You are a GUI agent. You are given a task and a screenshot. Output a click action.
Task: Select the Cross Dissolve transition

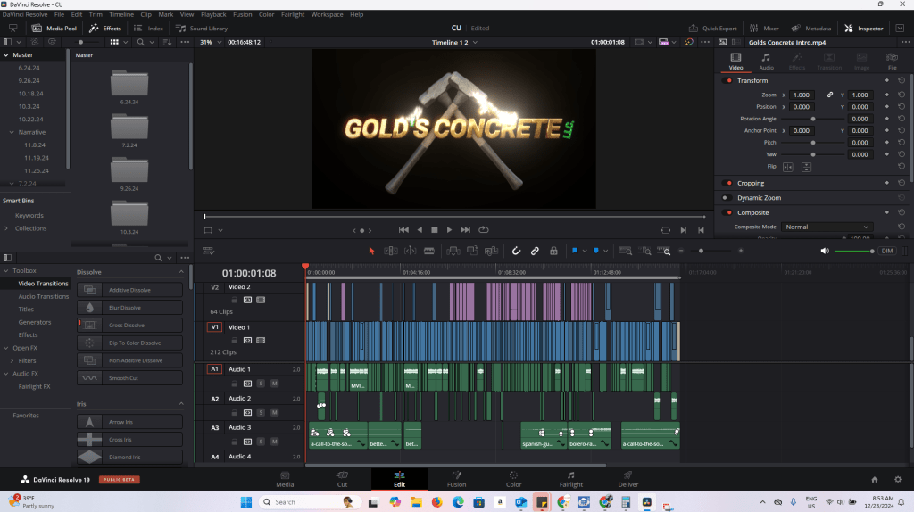click(129, 325)
